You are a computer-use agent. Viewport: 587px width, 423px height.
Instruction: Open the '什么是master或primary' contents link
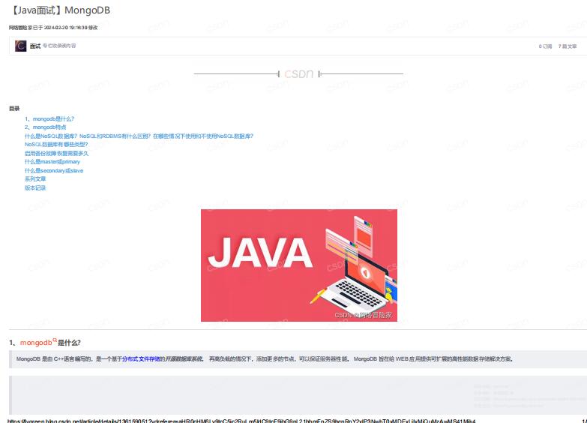(52, 162)
